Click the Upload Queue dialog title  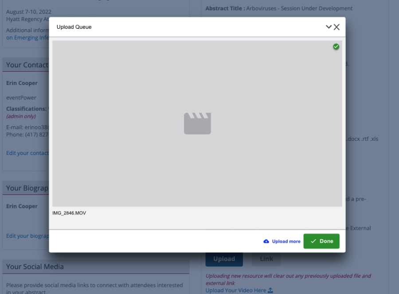[x=74, y=27]
